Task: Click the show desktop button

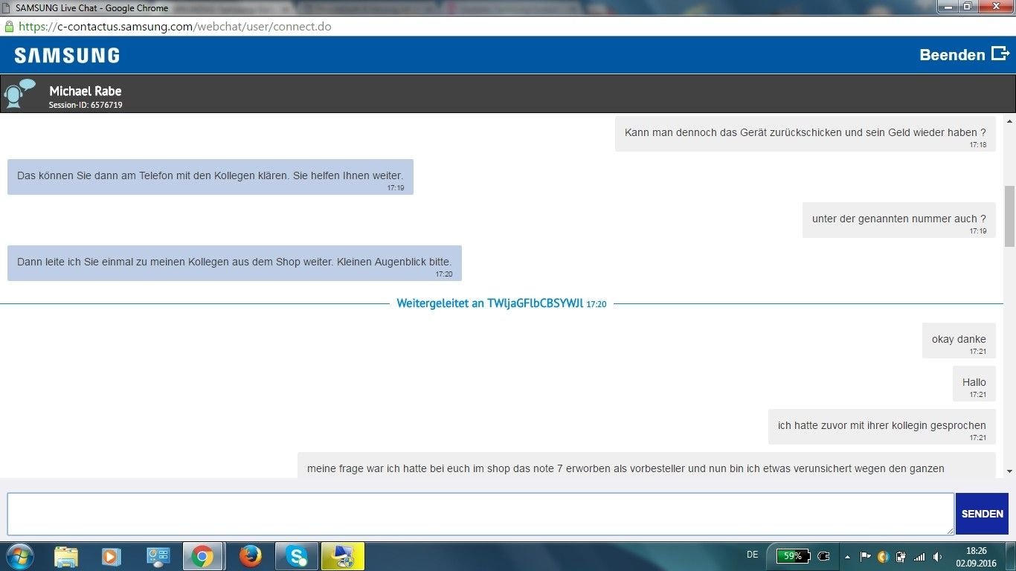Action: point(1011,556)
